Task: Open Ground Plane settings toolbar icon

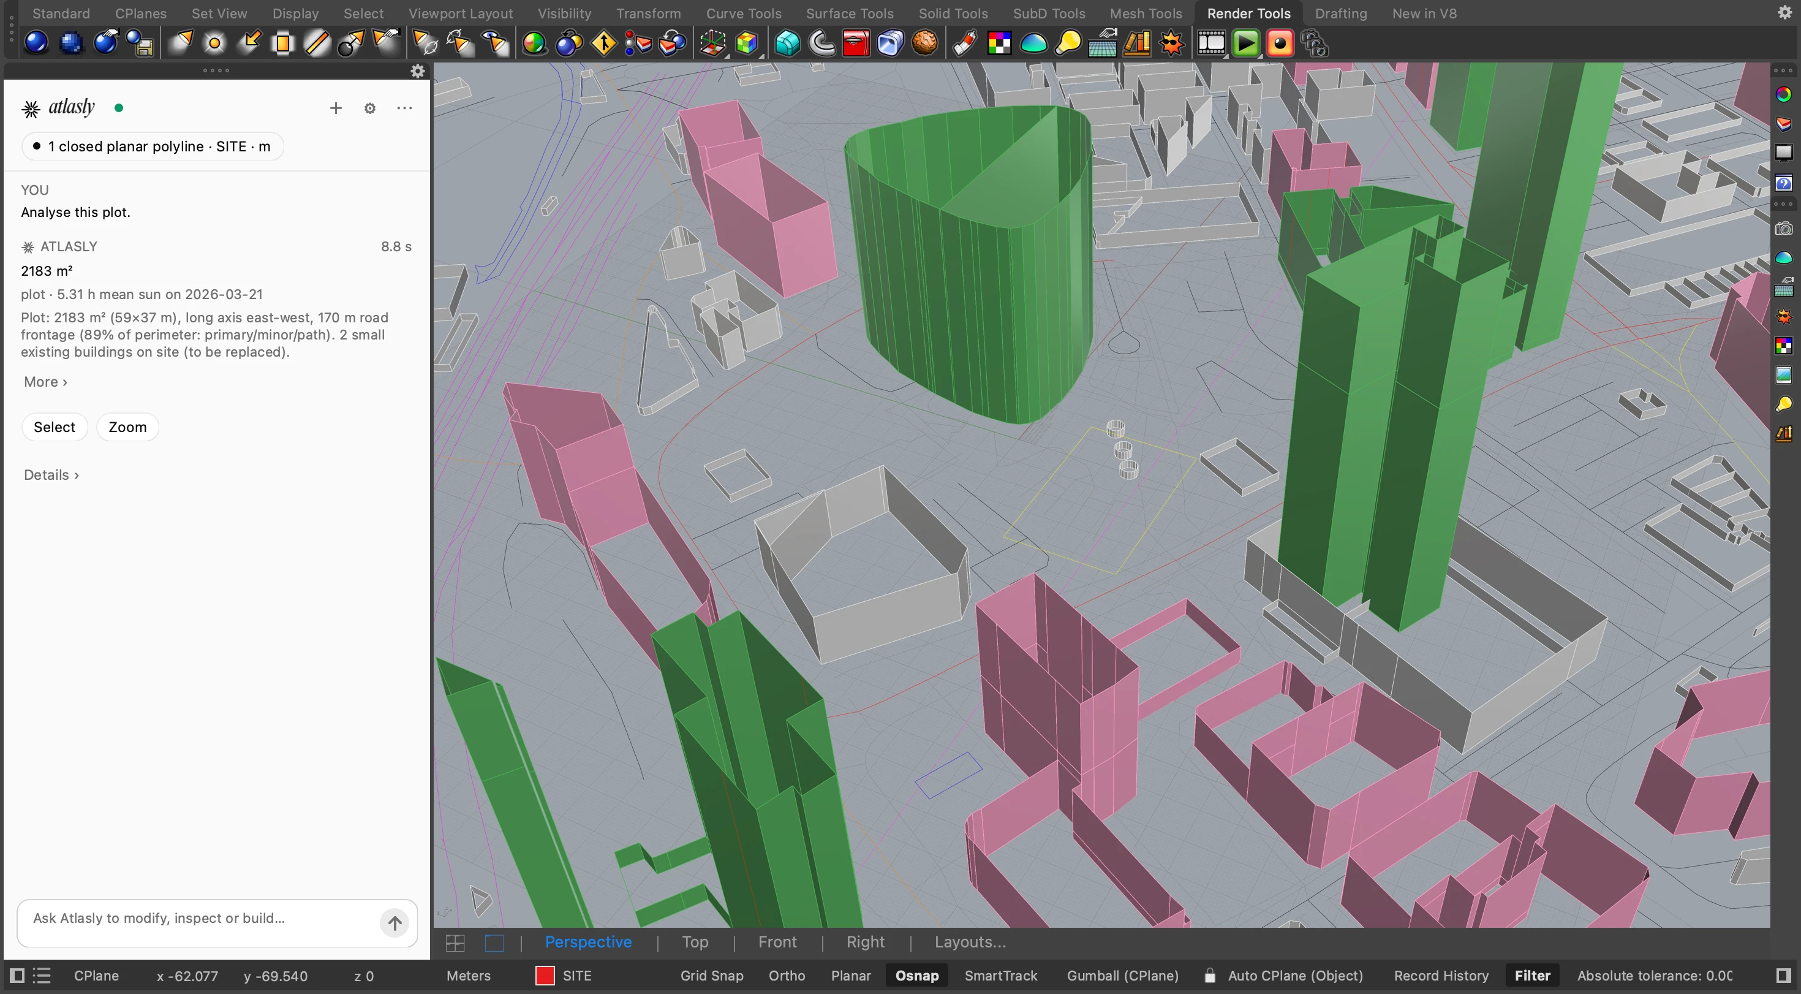Action: pyautogui.click(x=1103, y=44)
